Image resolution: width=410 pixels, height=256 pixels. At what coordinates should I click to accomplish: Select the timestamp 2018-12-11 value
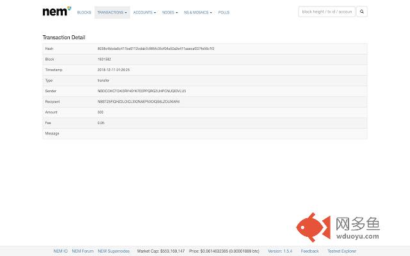(x=114, y=70)
